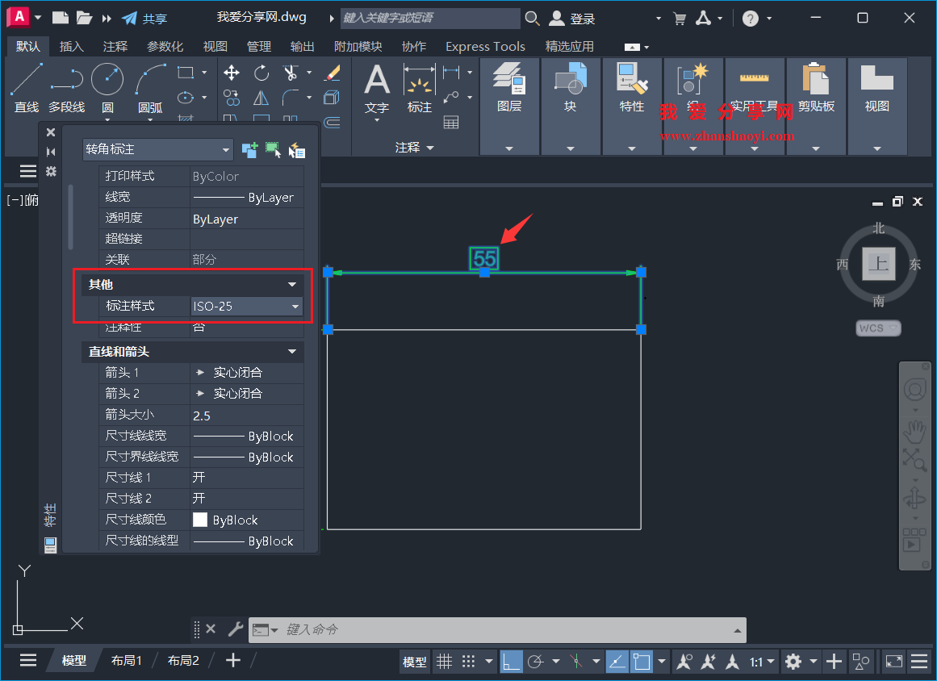This screenshot has height=681, width=937.
Task: Click the Pan hand icon in navigation bar
Action: pos(914,431)
